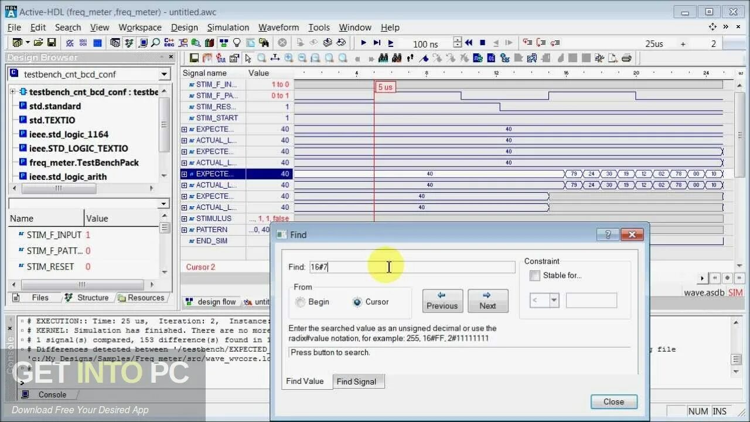Enable the 'Stable for...' checkbox

[535, 275]
